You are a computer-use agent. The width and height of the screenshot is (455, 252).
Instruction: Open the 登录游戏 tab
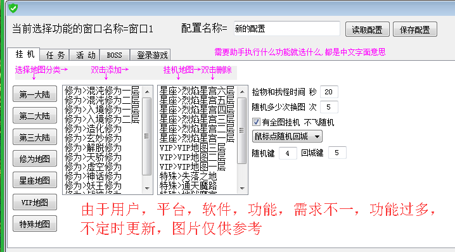click(x=151, y=55)
